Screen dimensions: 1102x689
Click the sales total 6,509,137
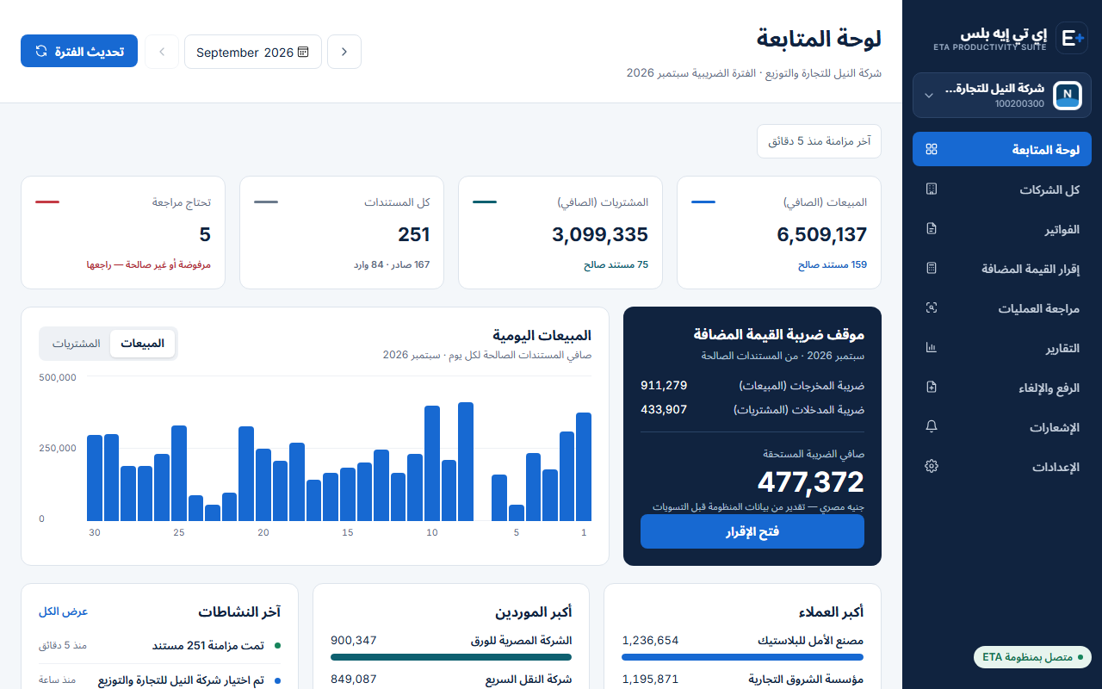(821, 235)
